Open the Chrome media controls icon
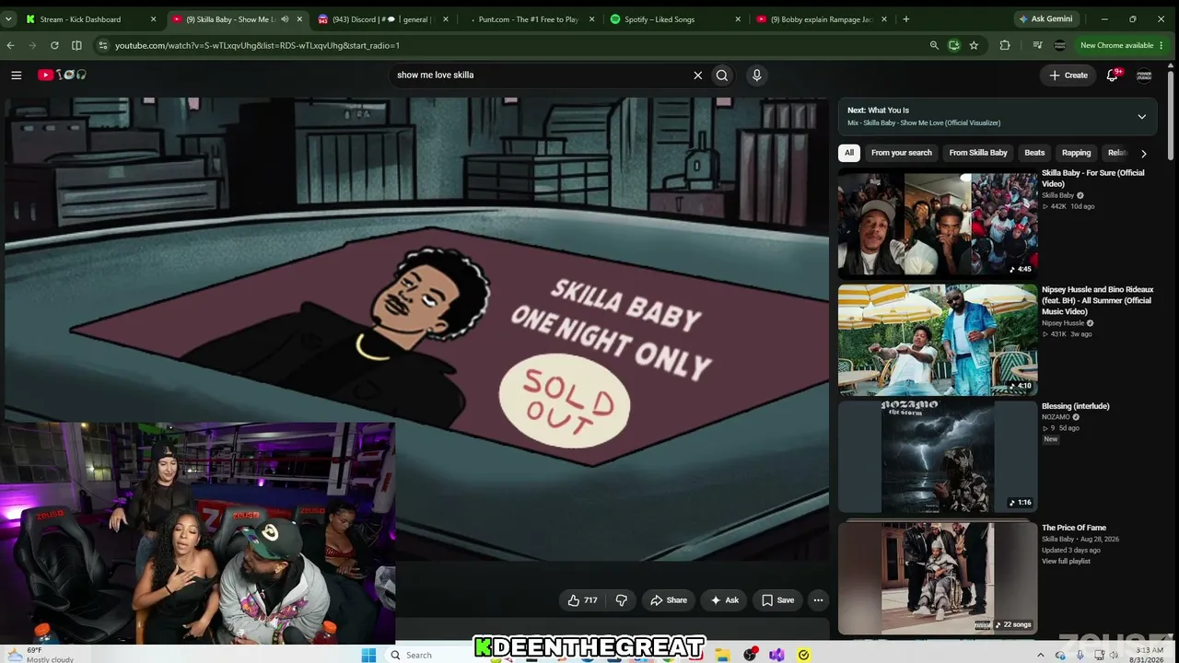1179x663 pixels. pyautogui.click(x=1038, y=45)
